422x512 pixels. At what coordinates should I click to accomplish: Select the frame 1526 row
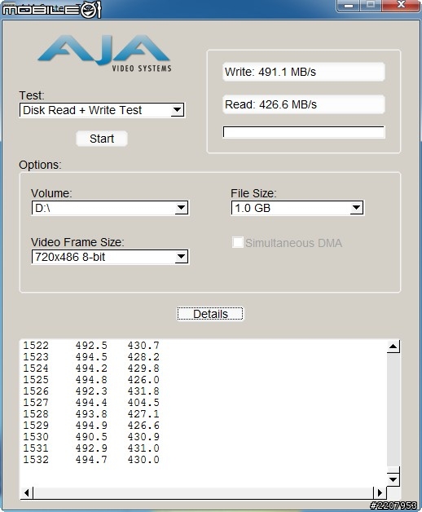(x=91, y=391)
